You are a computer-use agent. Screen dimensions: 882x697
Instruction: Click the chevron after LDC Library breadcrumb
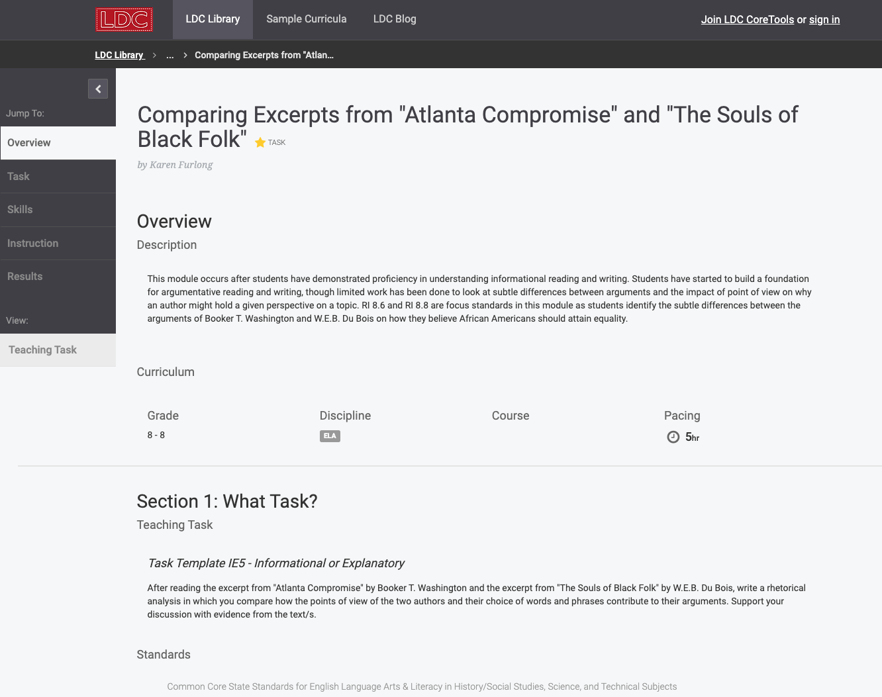tap(153, 56)
